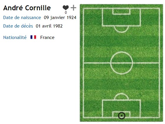The height and width of the screenshot is (124, 165).
Task: Click the top goal area box
Action: pyautogui.click(x=121, y=11)
